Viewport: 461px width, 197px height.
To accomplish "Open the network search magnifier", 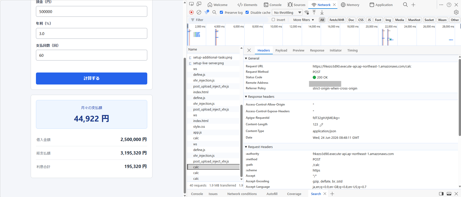I will tap(214, 12).
